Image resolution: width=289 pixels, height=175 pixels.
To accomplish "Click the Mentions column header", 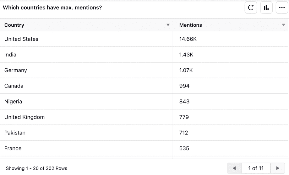I will click(191, 25).
